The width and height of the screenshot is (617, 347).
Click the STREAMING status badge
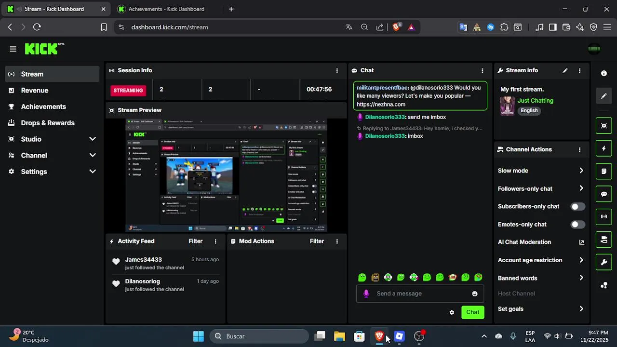(128, 90)
